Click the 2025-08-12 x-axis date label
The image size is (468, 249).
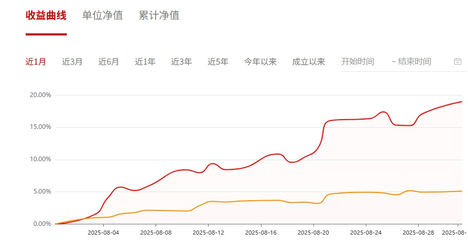click(x=209, y=233)
